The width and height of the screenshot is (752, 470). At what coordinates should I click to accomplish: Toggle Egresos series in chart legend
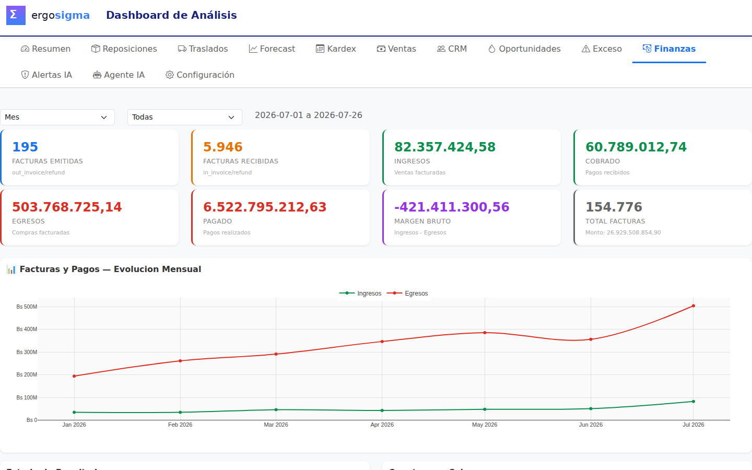point(407,293)
